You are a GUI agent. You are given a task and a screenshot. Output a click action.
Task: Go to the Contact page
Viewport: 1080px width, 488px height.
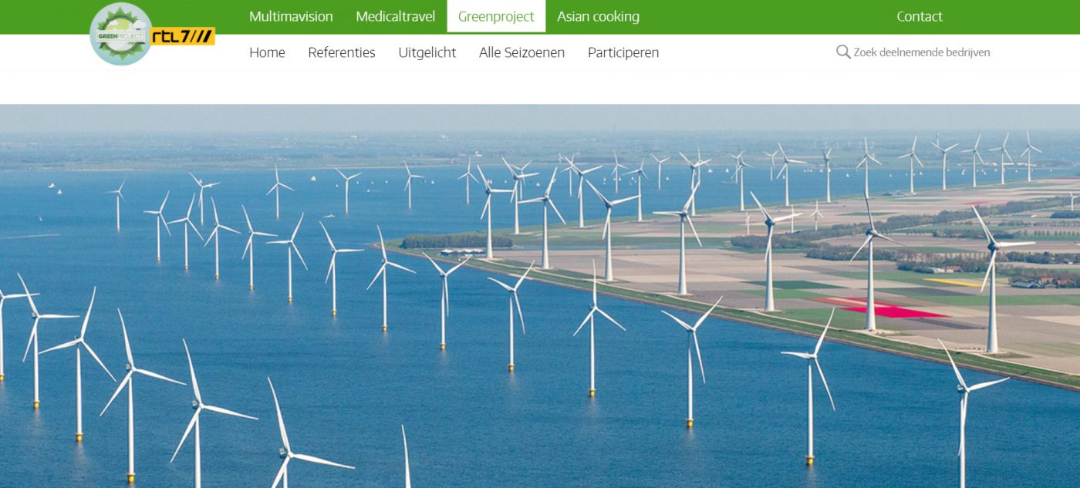click(x=919, y=16)
